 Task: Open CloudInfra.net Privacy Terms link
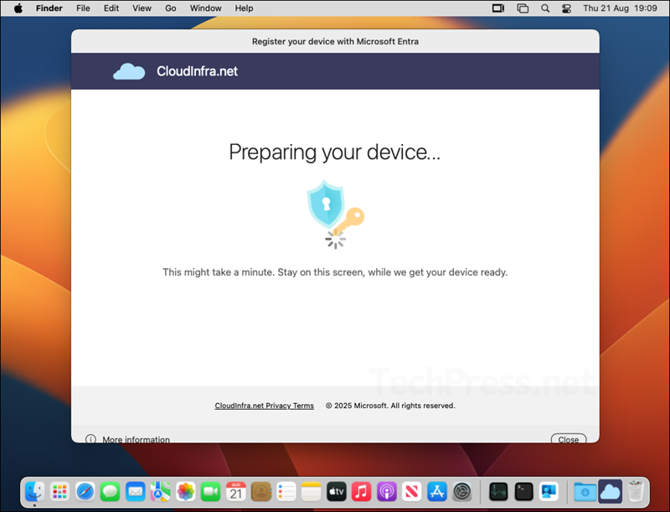tap(264, 406)
